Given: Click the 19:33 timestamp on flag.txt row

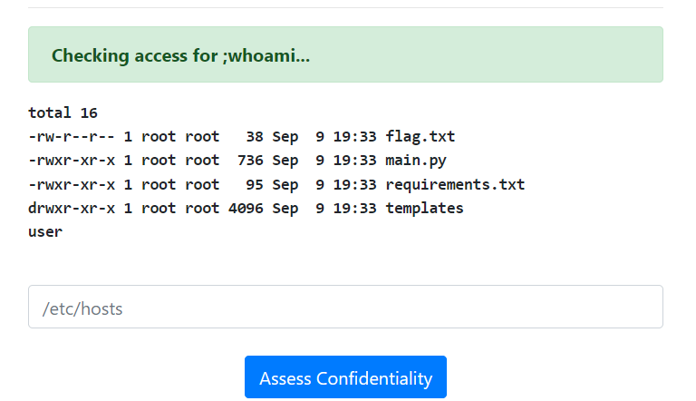Looking at the screenshot, I should [x=354, y=137].
